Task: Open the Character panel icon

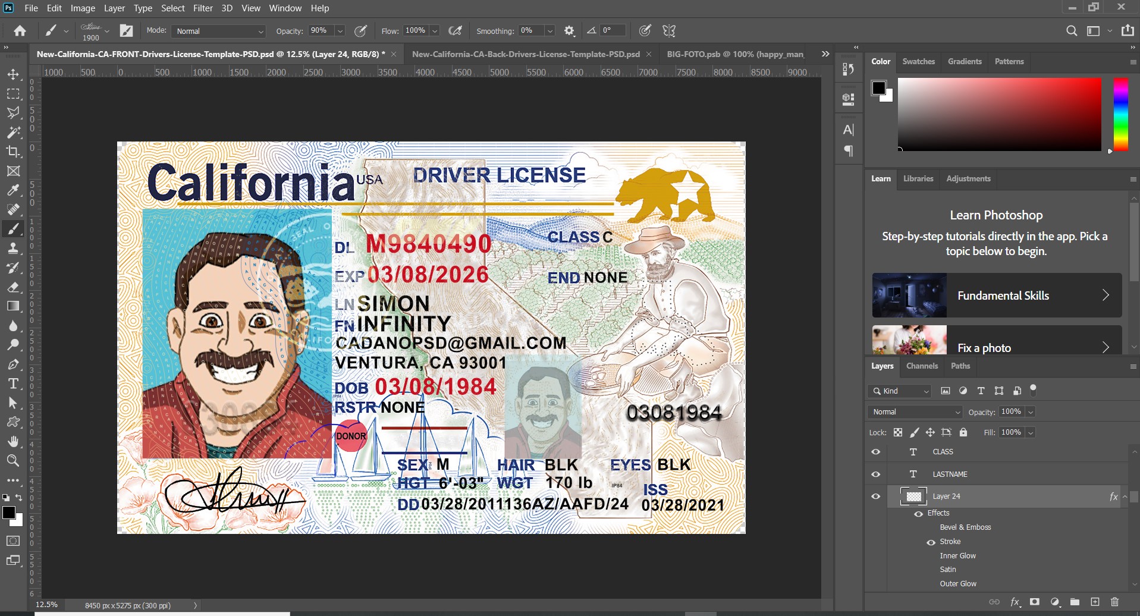Action: tap(849, 130)
